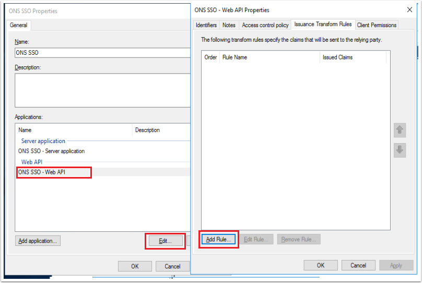422x283 pixels.
Task: Click OK in ONS SSO Properties window
Action: click(x=135, y=266)
